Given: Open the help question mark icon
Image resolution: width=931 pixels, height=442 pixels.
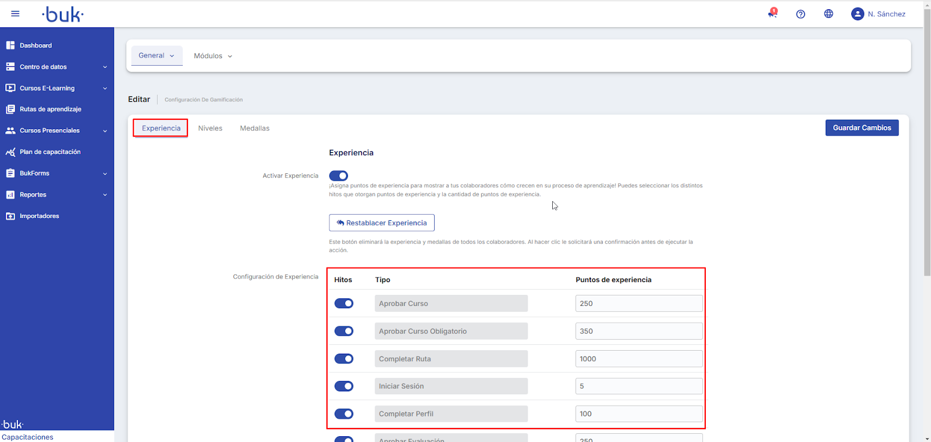Looking at the screenshot, I should [801, 14].
